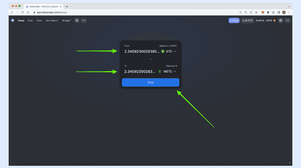The height and width of the screenshot is (168, 301).
Task: Reload the page using the refresh button
Action: point(22,12)
